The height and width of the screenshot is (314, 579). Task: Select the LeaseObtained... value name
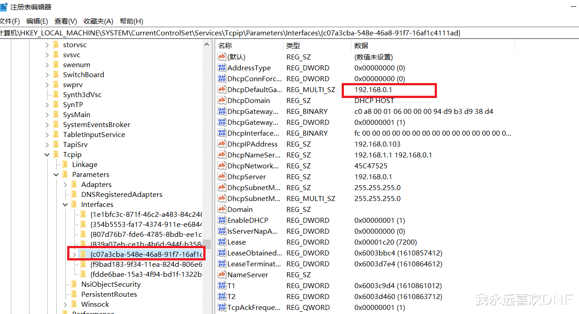pos(255,253)
